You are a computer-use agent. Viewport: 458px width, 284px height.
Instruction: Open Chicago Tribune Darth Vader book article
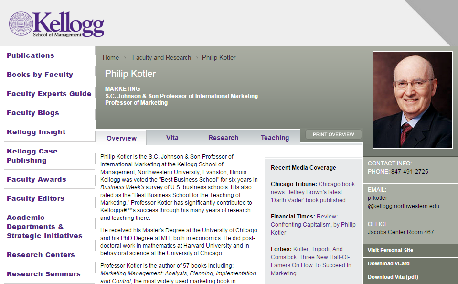coord(313,192)
